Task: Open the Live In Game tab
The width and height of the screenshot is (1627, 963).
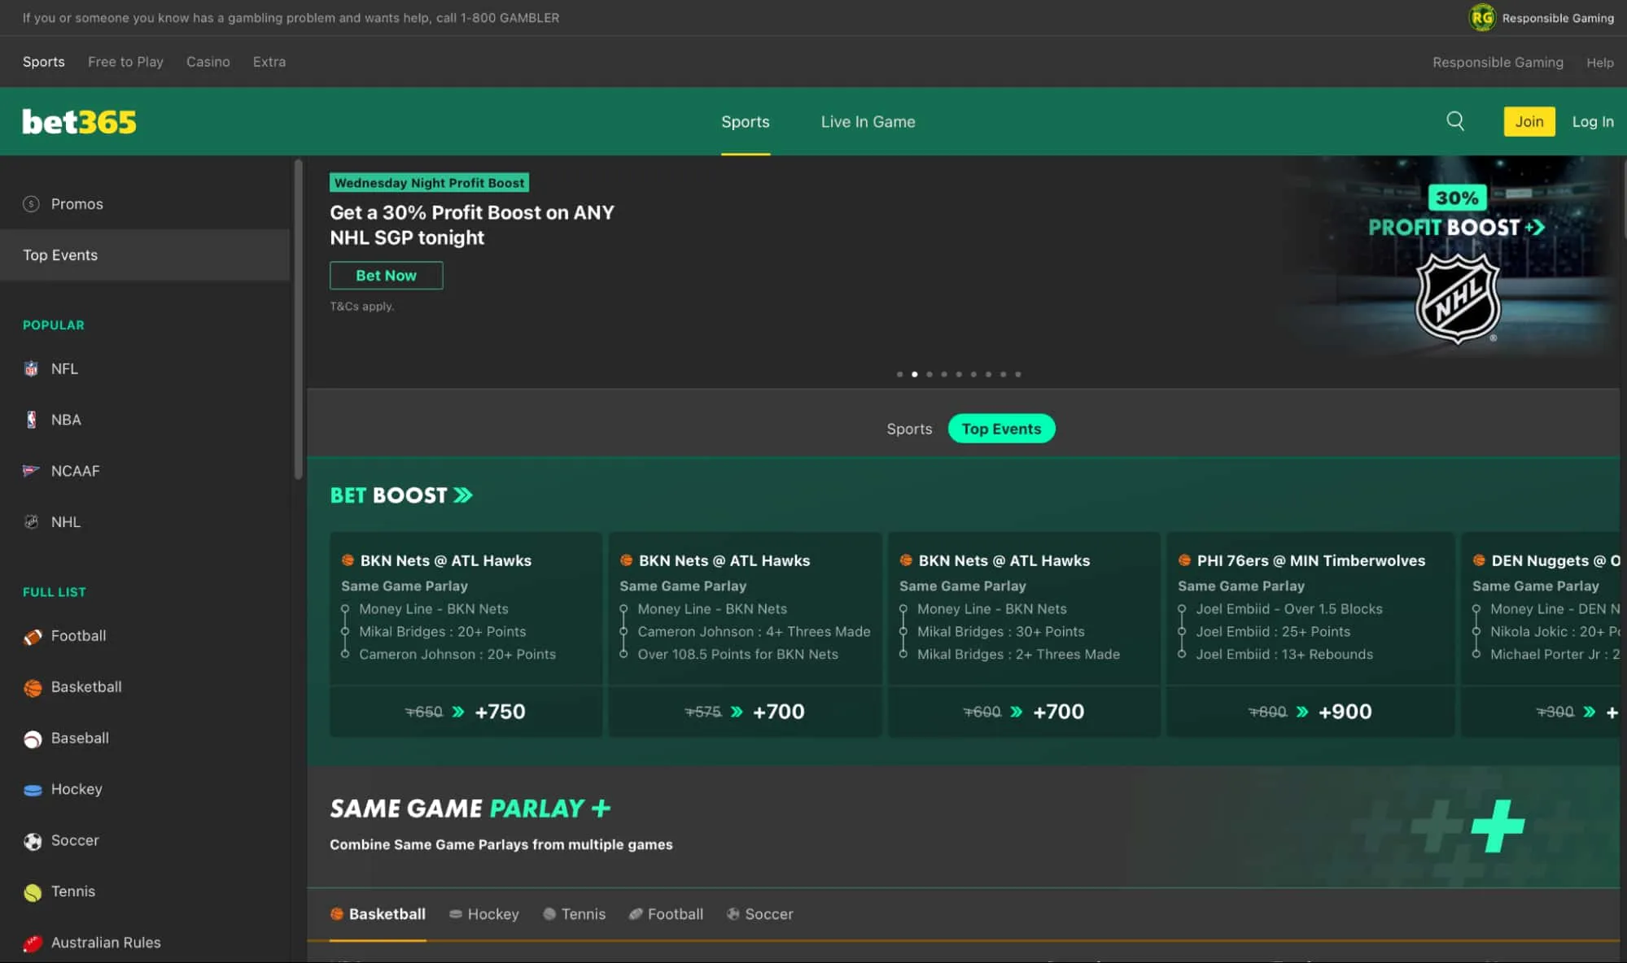Action: (x=868, y=122)
